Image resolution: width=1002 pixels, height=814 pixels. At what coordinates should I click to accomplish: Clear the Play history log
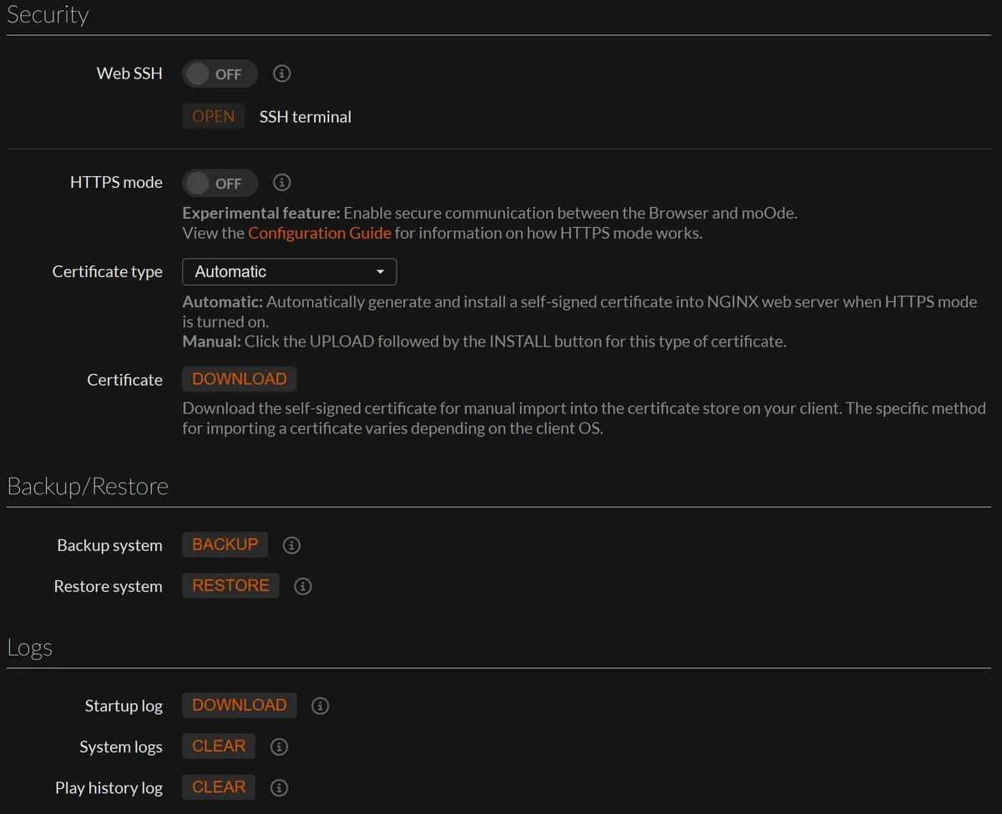tap(219, 786)
